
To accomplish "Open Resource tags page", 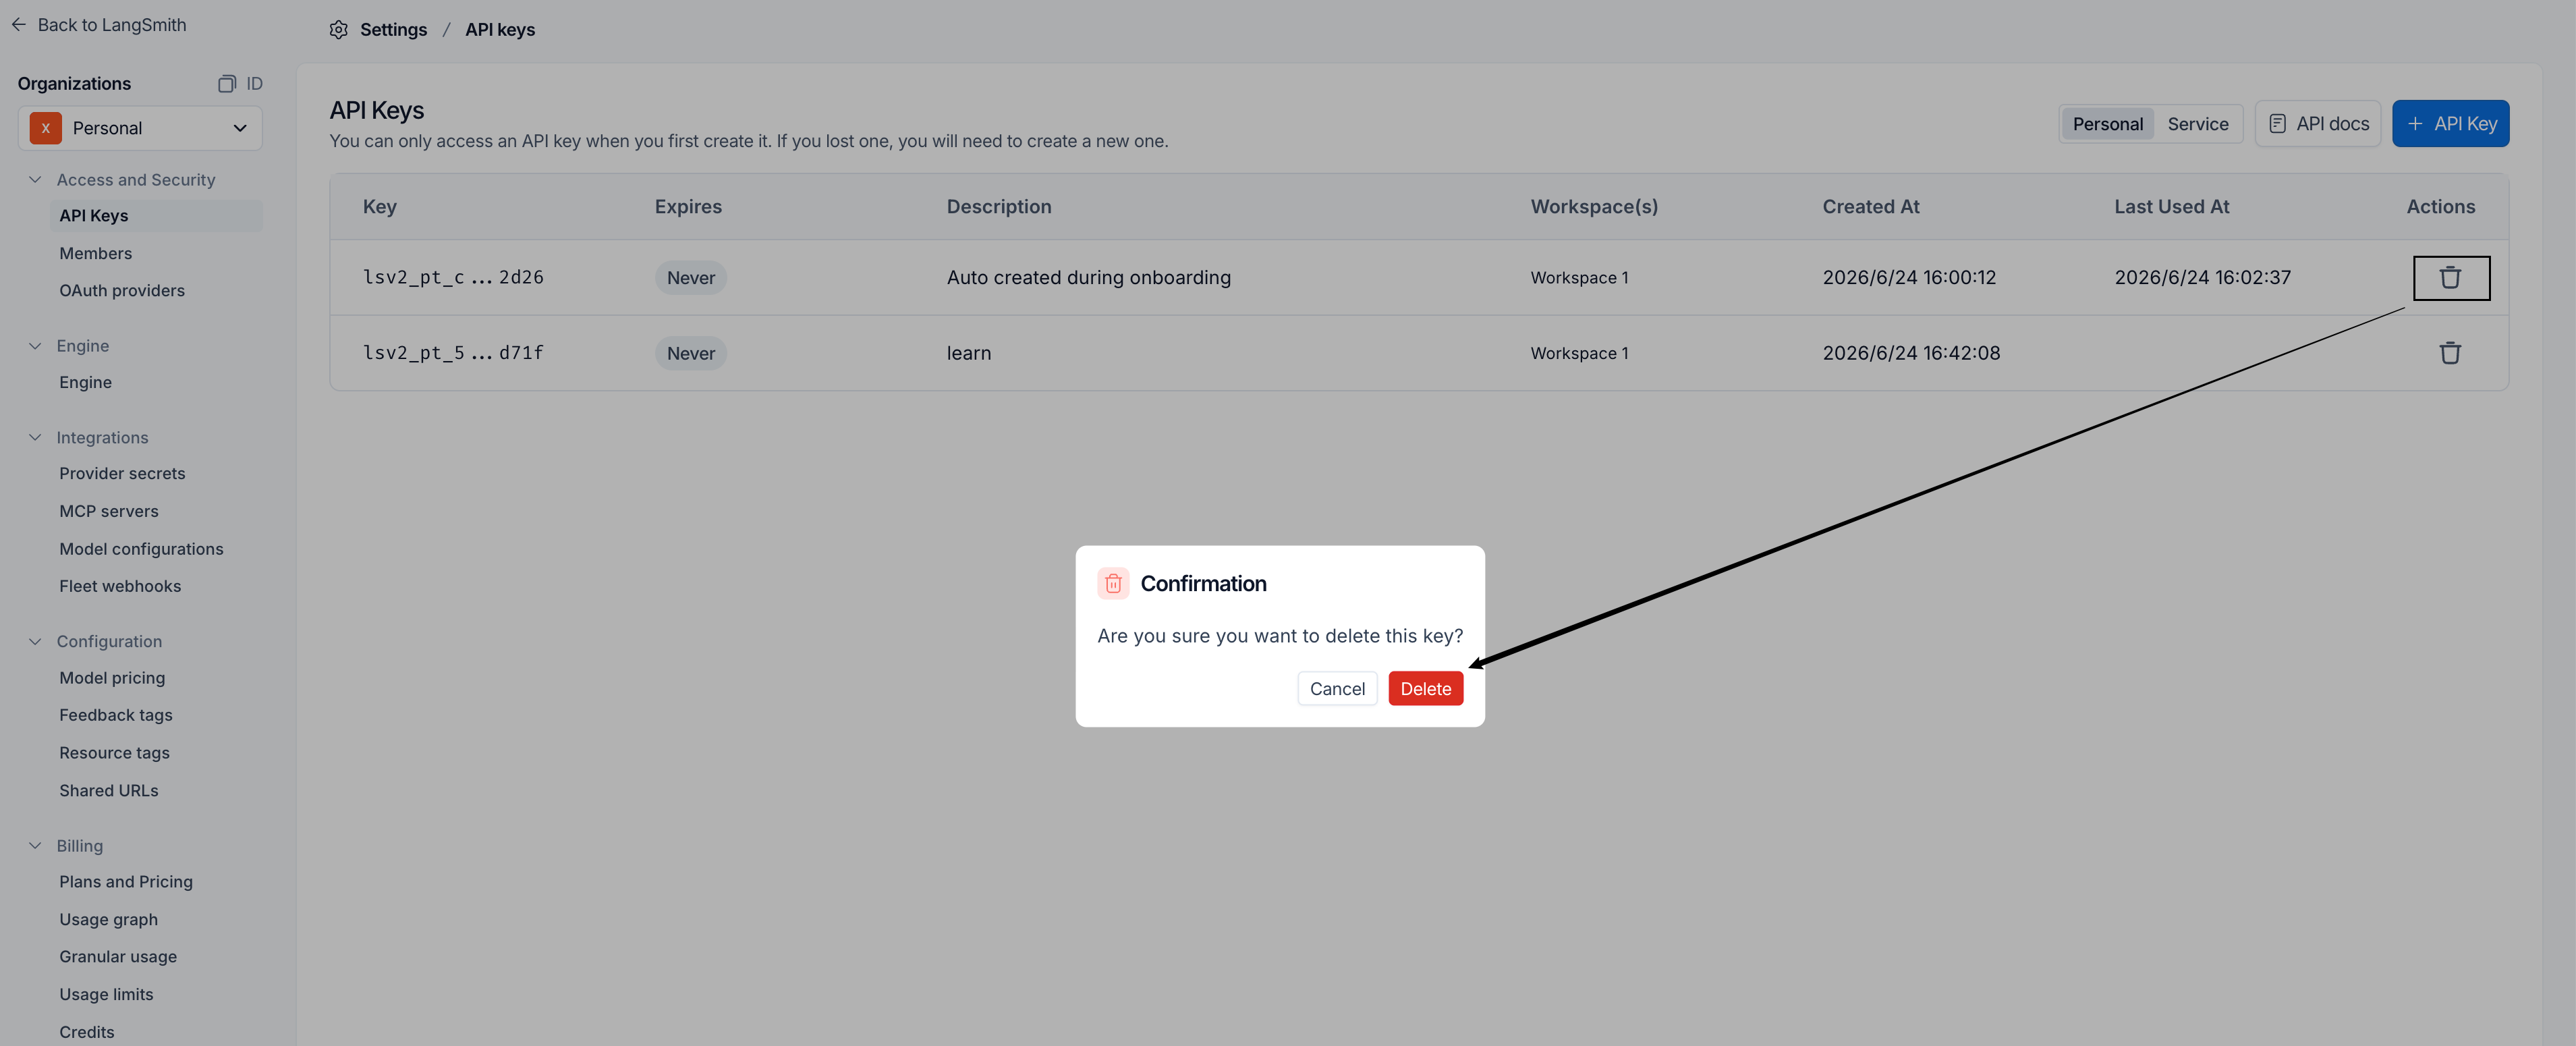I will click(114, 754).
